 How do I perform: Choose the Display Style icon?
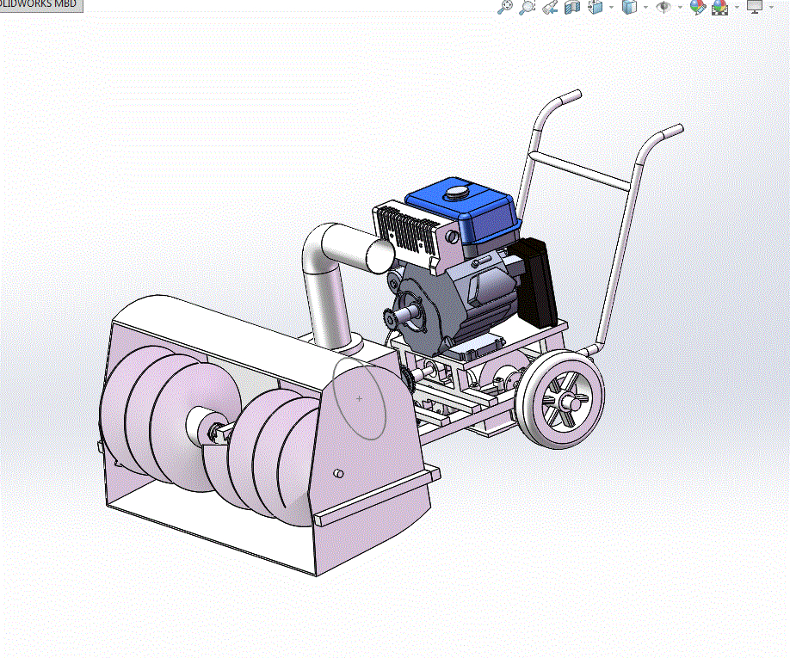coord(629,7)
